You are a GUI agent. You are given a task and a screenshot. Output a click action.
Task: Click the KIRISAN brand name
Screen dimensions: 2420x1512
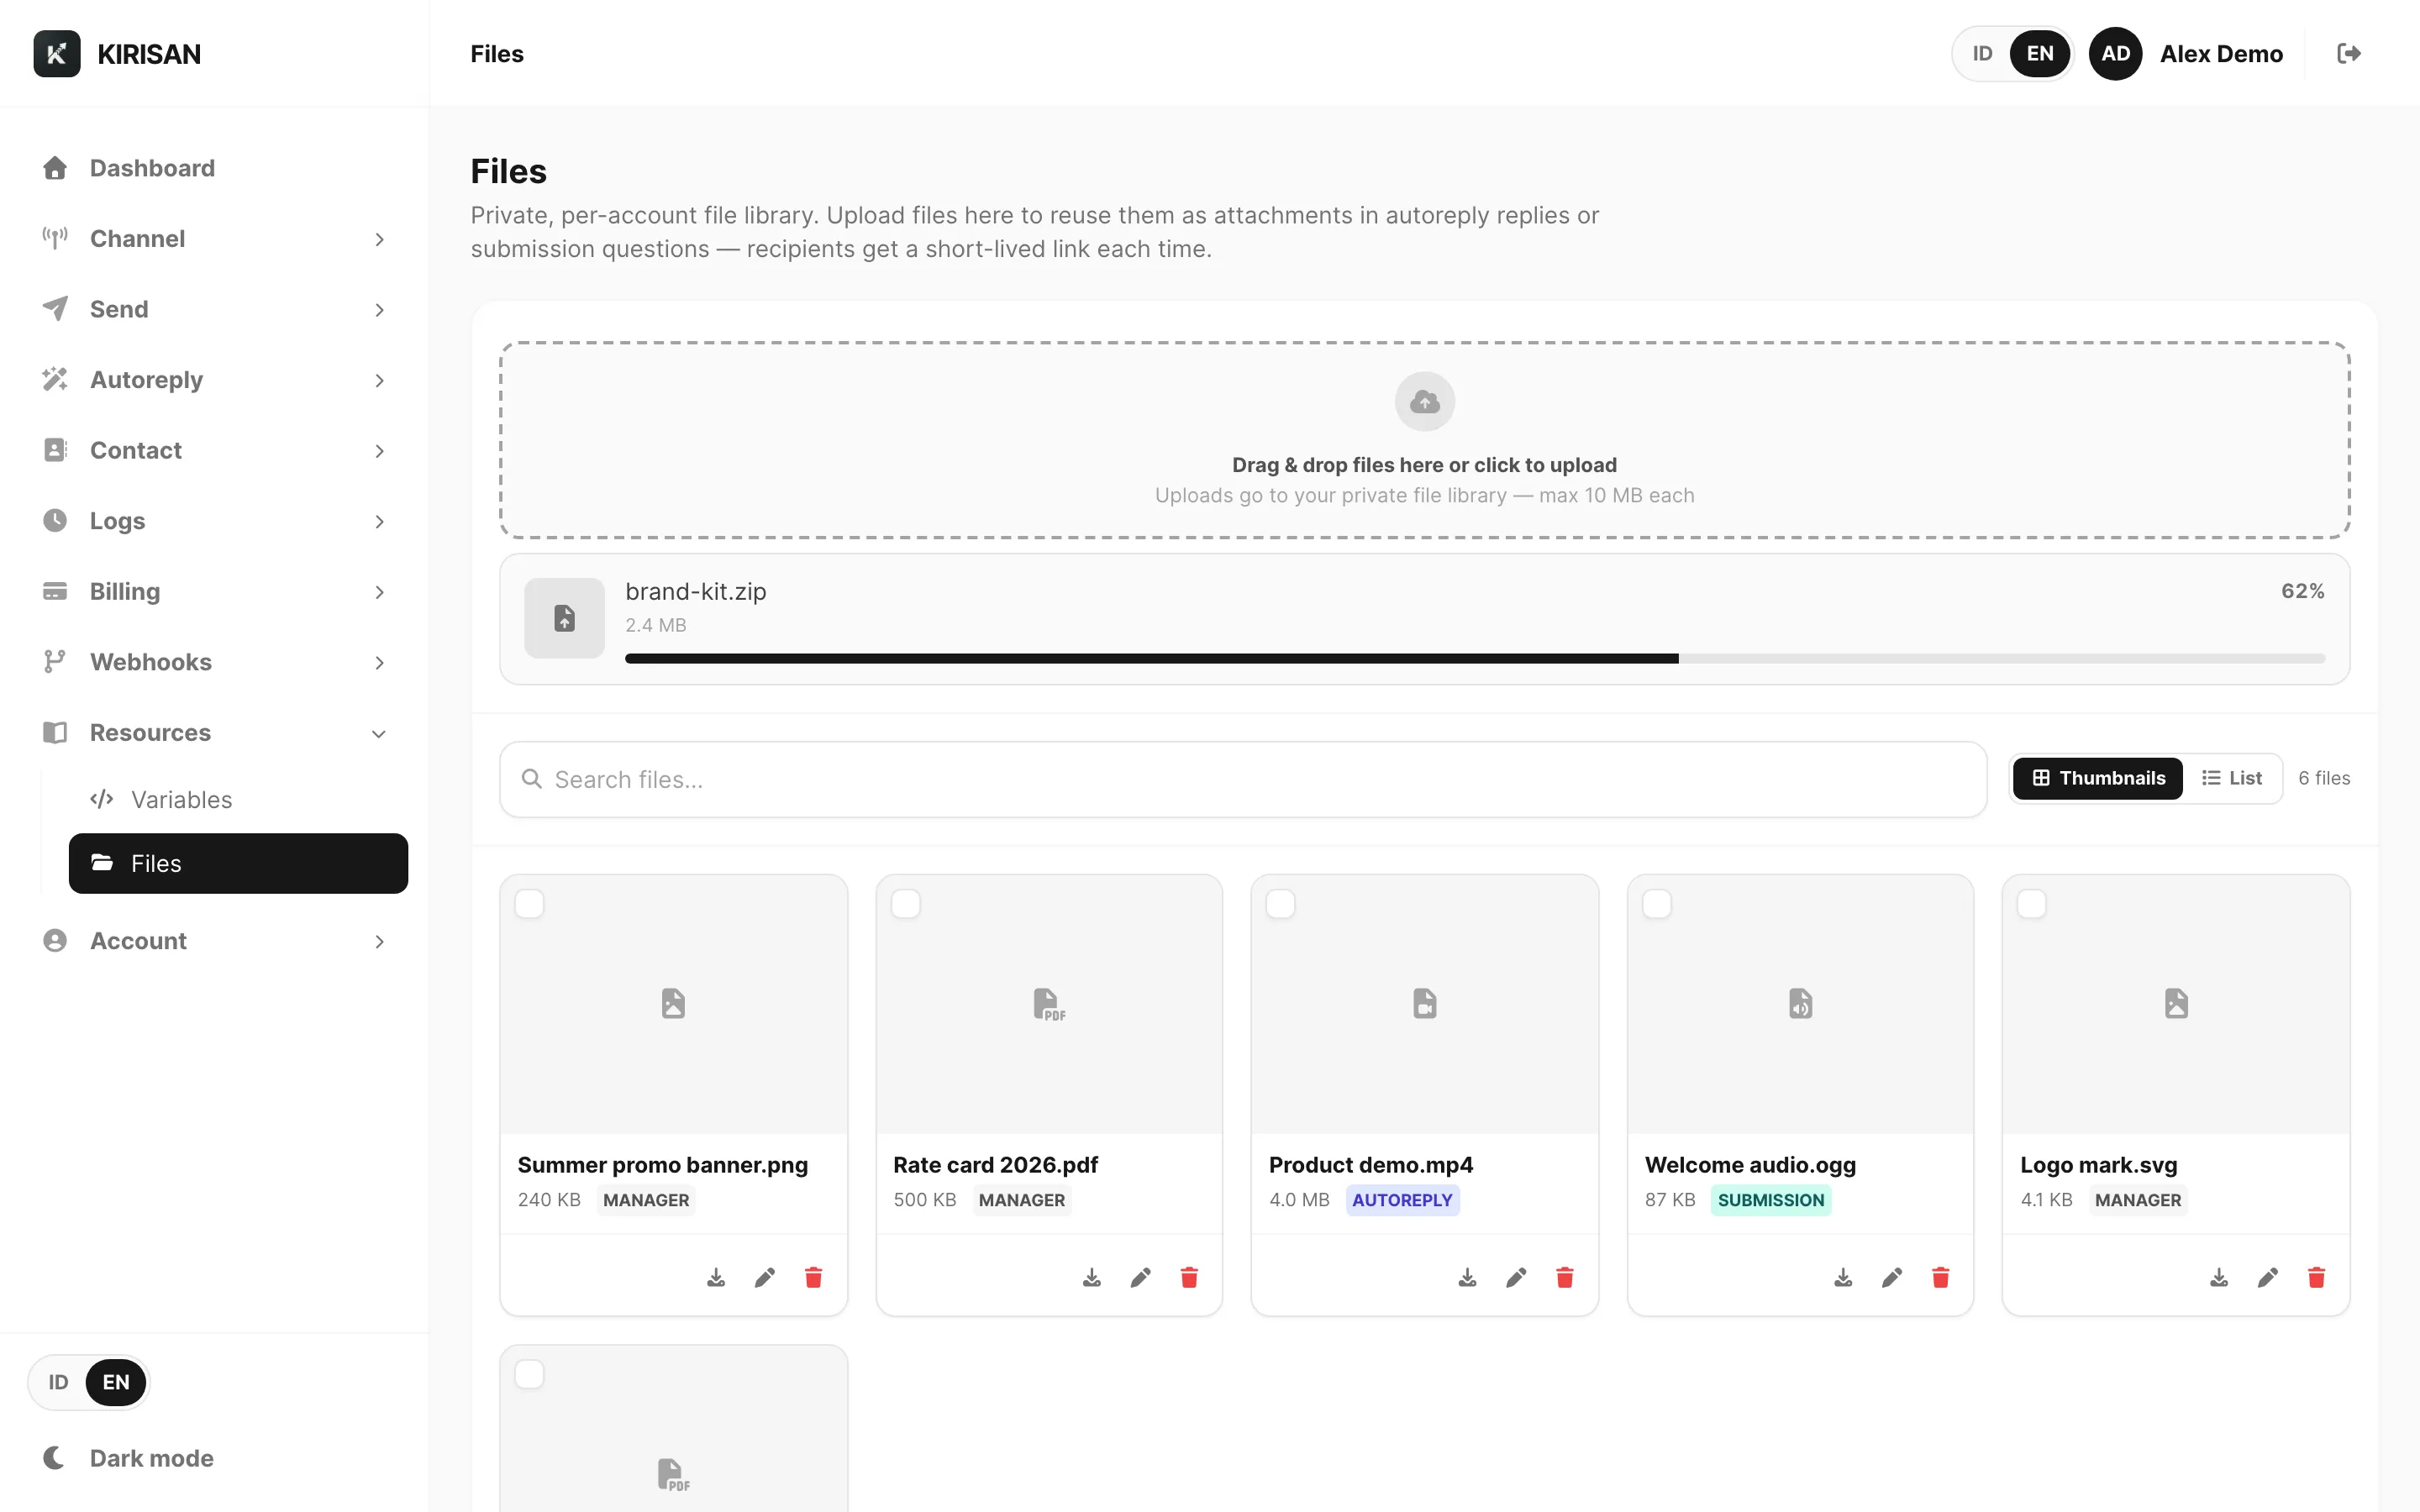[x=149, y=54]
